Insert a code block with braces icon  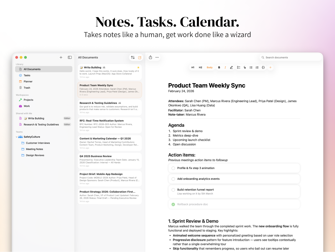click(263, 67)
